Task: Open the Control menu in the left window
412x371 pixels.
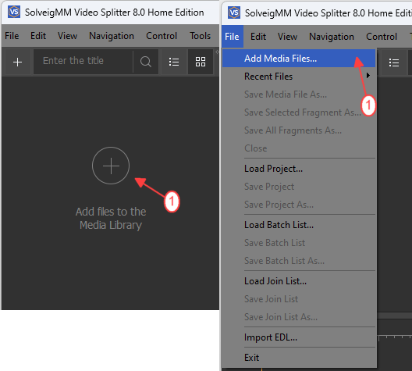Action: coord(162,36)
